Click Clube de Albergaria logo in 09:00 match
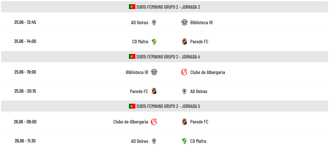This screenshot has height=149, width=329. pos(154,122)
